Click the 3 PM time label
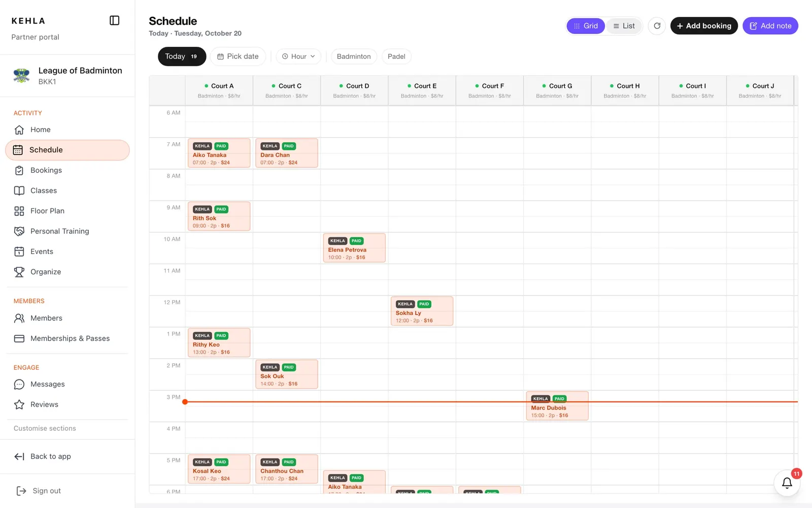 tap(173, 397)
